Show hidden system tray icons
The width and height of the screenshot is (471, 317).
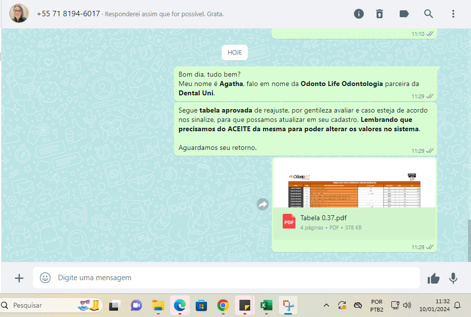326,305
